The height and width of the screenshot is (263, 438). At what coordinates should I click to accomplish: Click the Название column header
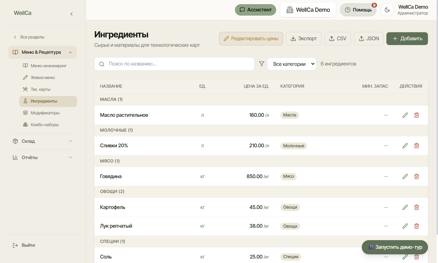tap(111, 86)
